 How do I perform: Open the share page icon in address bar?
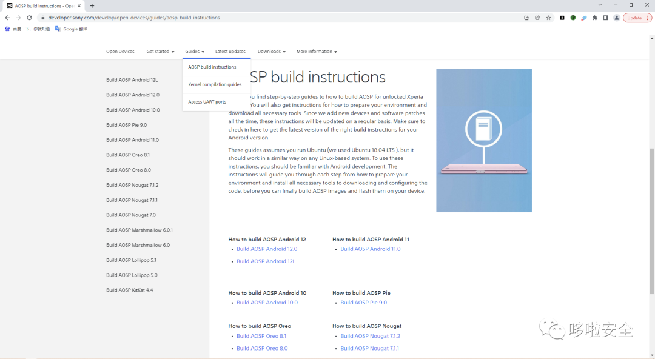pos(537,18)
